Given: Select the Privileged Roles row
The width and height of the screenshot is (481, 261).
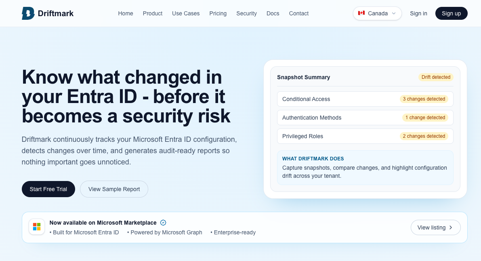Looking at the screenshot, I should [x=365, y=136].
